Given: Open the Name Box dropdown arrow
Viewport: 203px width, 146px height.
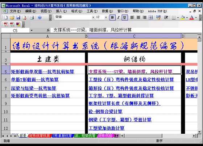Looking at the screenshot, I should pyautogui.click(x=32, y=31).
